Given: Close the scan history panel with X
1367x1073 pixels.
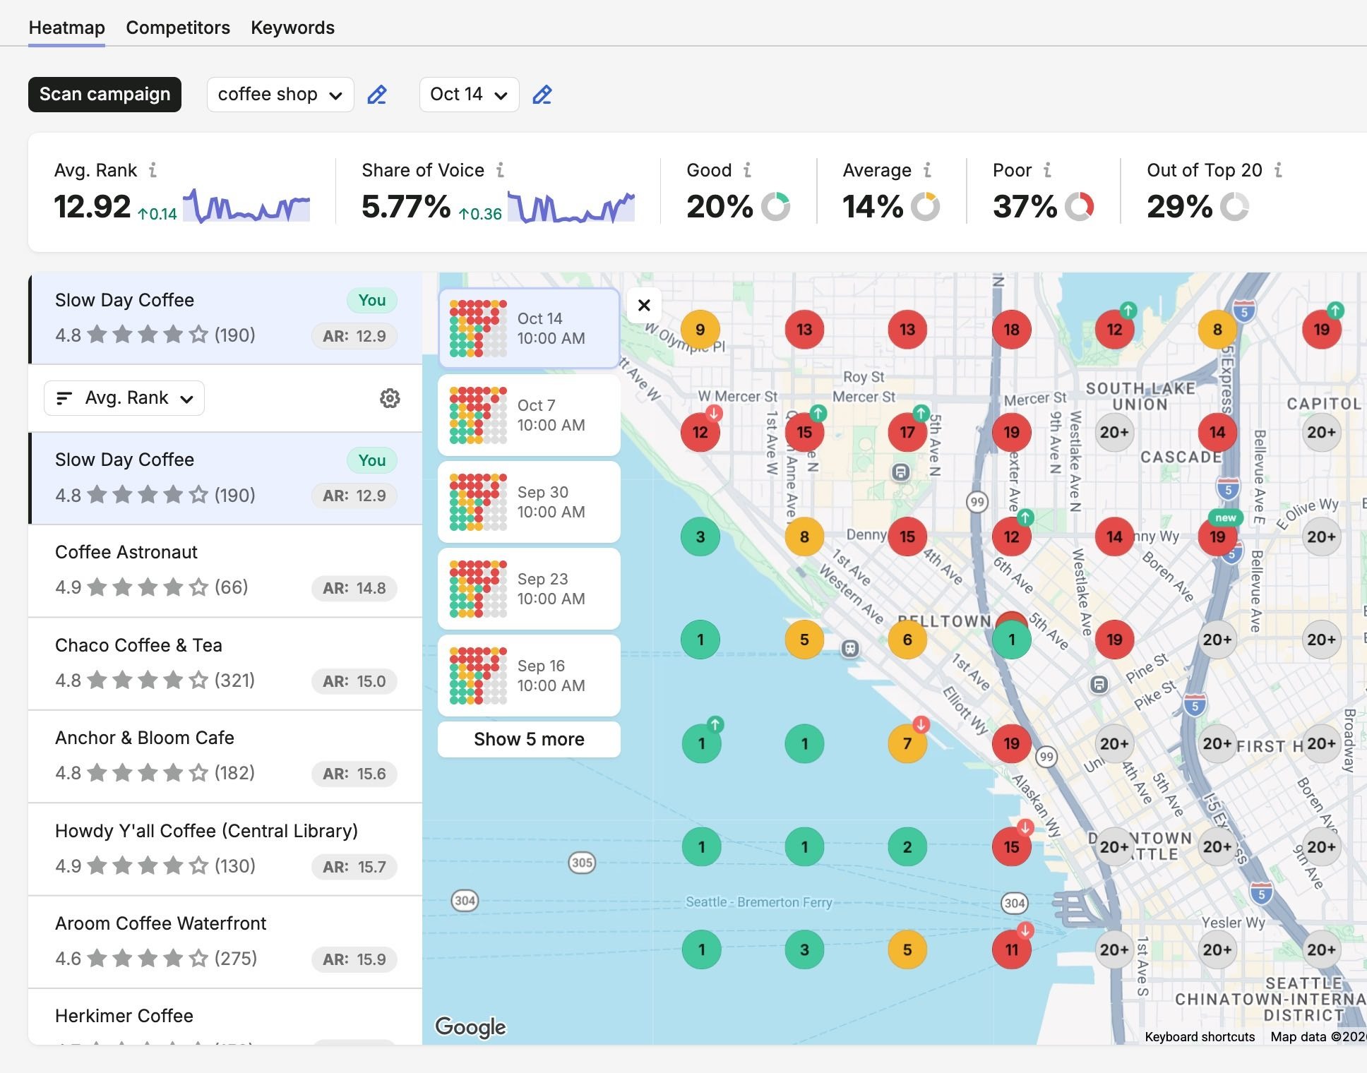Looking at the screenshot, I should pyautogui.click(x=644, y=305).
